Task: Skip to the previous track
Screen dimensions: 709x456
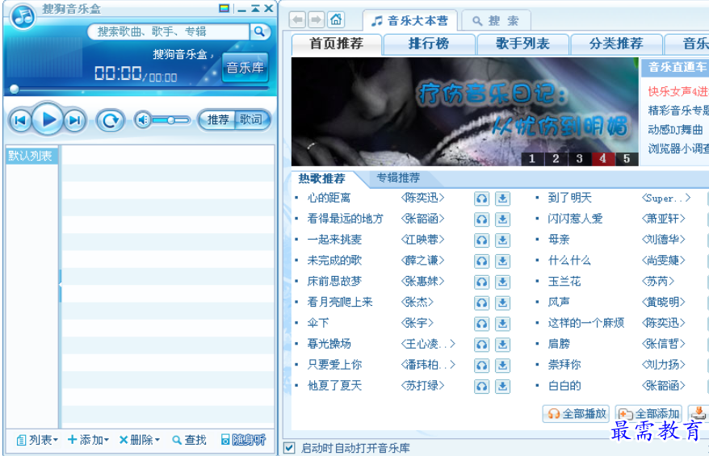Action: pyautogui.click(x=20, y=120)
